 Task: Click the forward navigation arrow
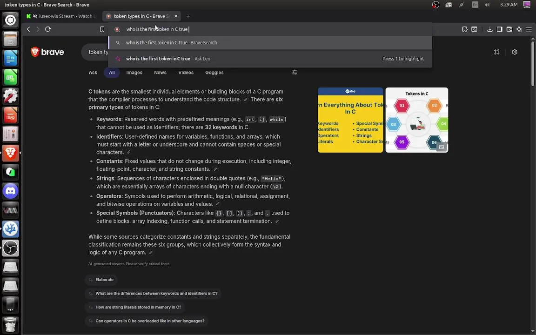[x=38, y=29]
